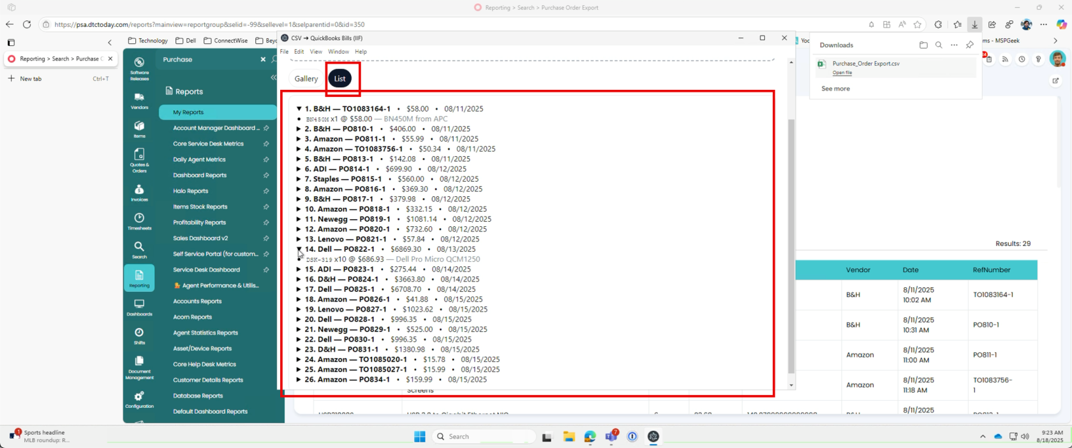Open the Configuration sidebar icon
The height and width of the screenshot is (448, 1072).
click(x=139, y=400)
